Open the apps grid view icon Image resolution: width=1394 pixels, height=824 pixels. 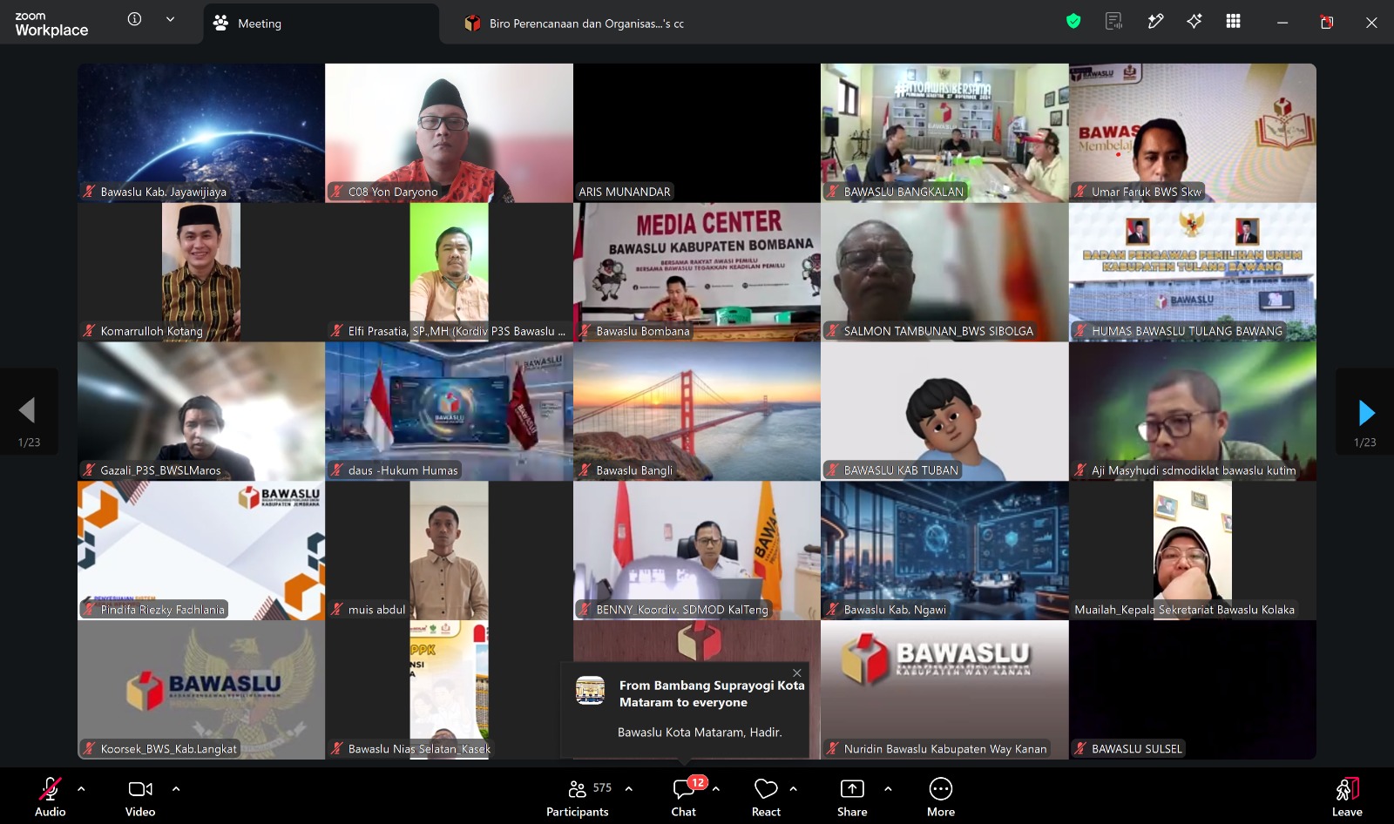1233,22
